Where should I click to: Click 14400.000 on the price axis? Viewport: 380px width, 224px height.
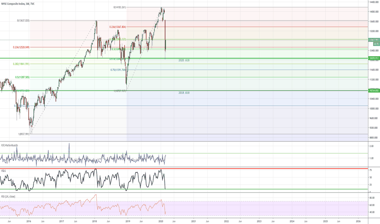[x=374, y=2]
